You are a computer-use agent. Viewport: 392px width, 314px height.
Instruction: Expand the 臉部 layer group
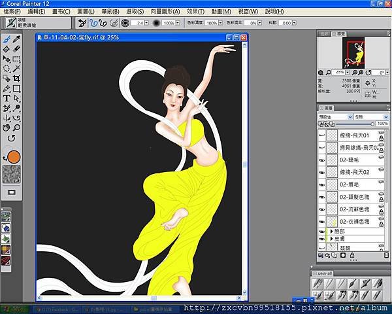coord(331,232)
